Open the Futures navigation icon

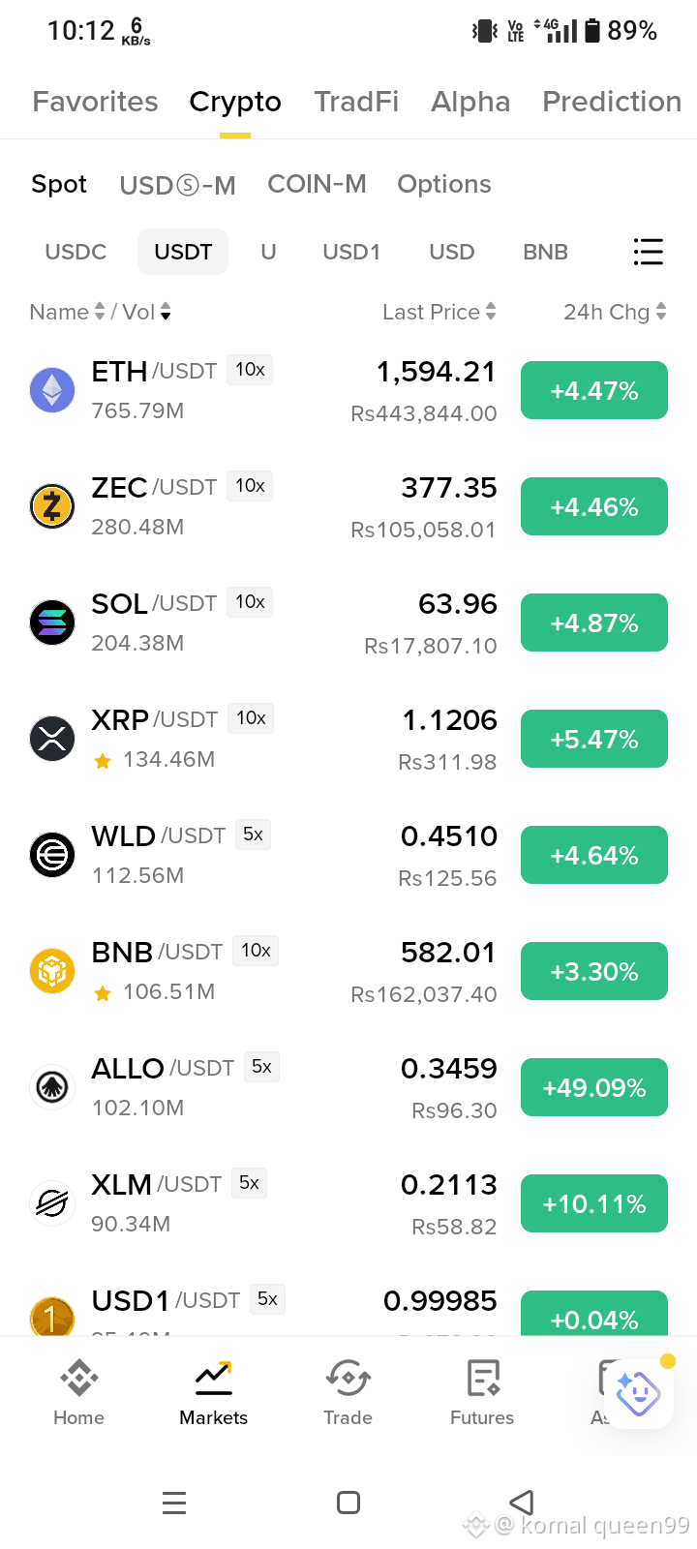pos(482,1377)
